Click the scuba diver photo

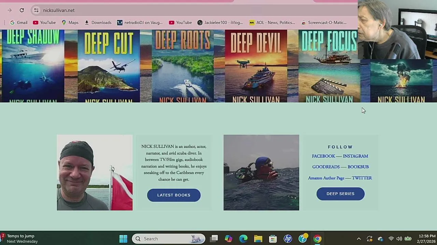(x=261, y=173)
